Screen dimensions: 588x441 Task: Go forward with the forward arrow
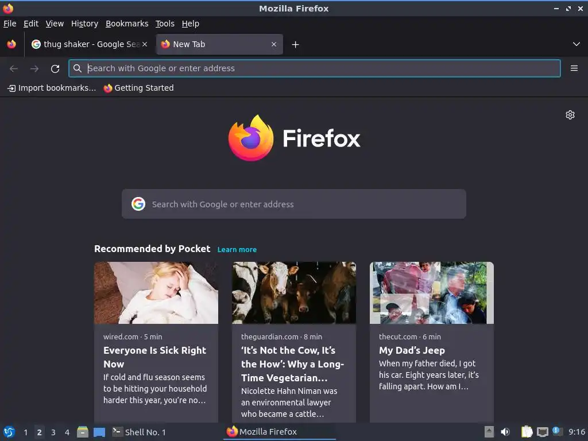[34, 68]
